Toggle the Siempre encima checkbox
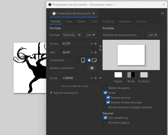The width and height of the screenshot is (168, 135). point(108,97)
